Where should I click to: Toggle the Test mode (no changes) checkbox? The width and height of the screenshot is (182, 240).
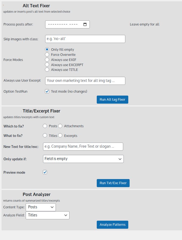(x=47, y=91)
